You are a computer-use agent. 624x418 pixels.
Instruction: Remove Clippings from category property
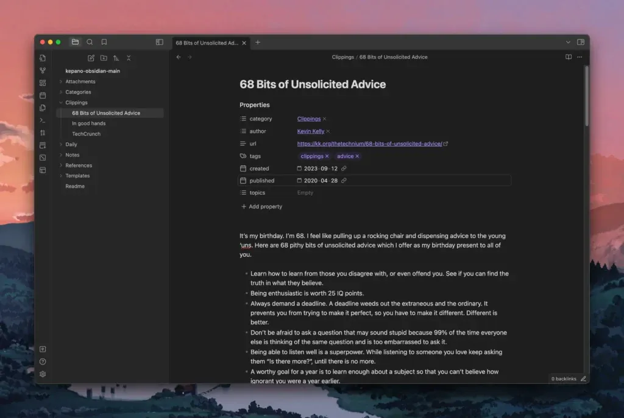[x=324, y=119]
